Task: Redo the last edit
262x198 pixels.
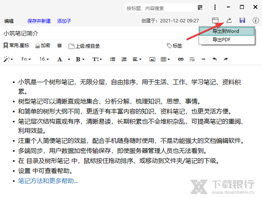Action: click(226, 59)
